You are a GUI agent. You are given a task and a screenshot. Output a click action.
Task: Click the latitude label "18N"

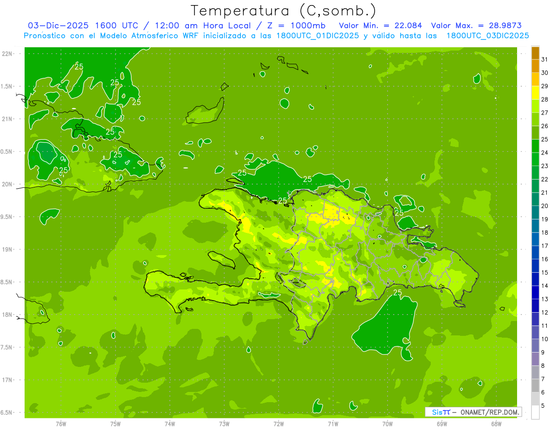(x=7, y=314)
